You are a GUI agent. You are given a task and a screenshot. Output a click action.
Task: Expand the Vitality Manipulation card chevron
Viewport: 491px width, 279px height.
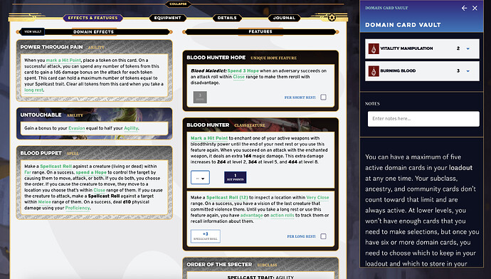468,48
